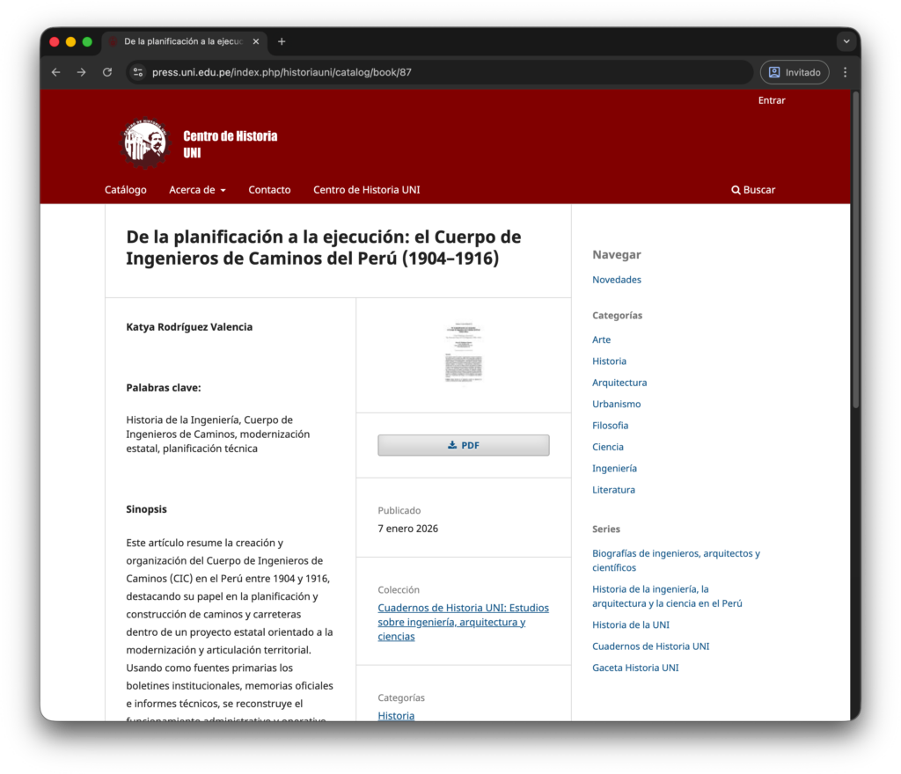The image size is (901, 774).
Task: Open the Invitado profile menu
Action: 795,72
